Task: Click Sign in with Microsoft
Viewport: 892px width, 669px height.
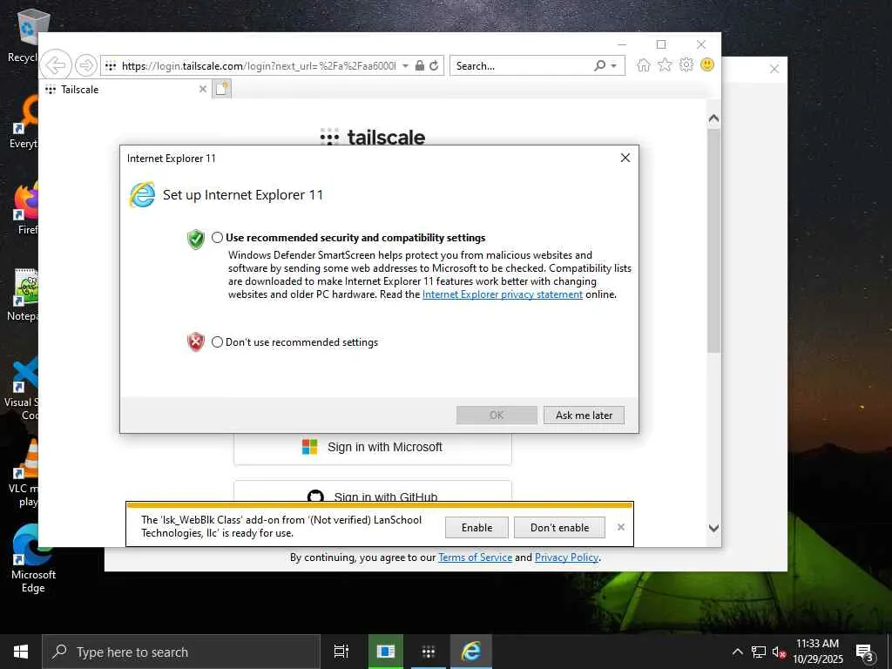Action: pos(373,447)
